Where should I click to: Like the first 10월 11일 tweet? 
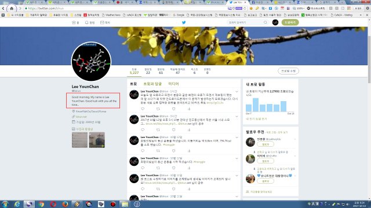point(174,189)
